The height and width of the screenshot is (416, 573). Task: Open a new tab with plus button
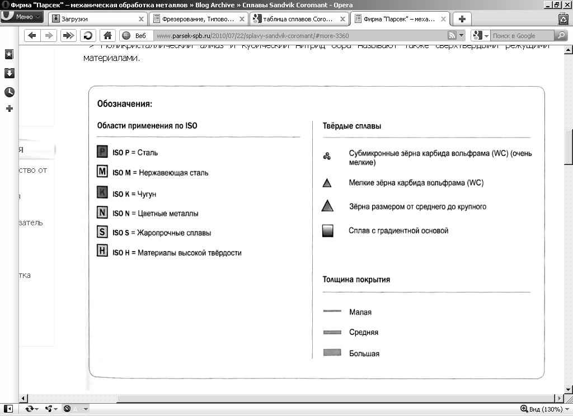[x=462, y=18]
